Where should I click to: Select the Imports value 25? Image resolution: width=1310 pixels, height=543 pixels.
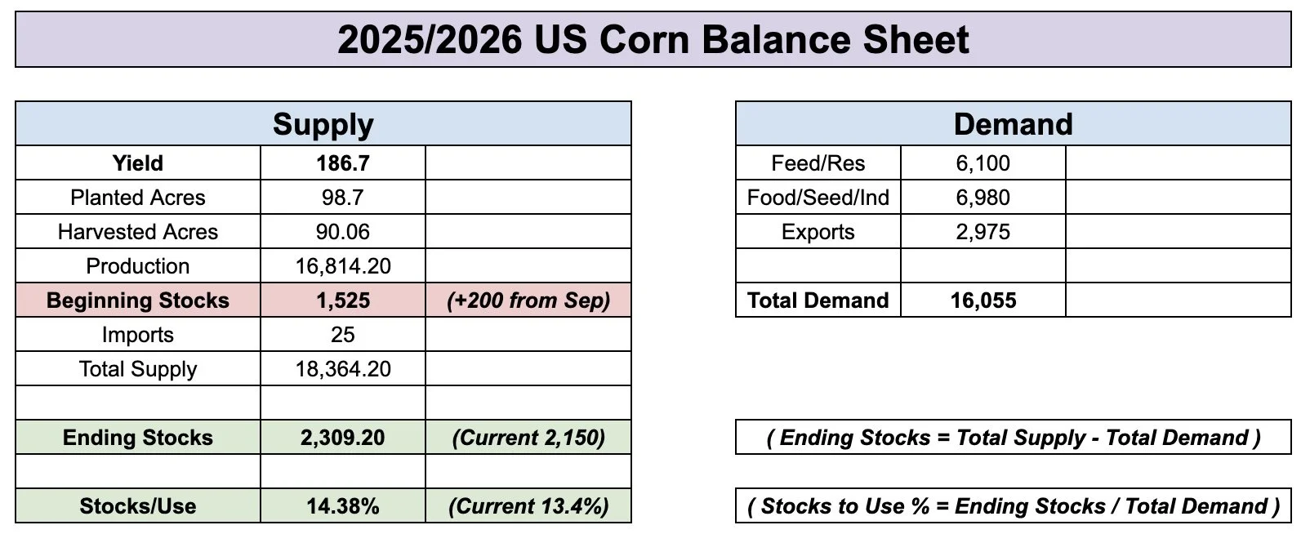click(343, 335)
